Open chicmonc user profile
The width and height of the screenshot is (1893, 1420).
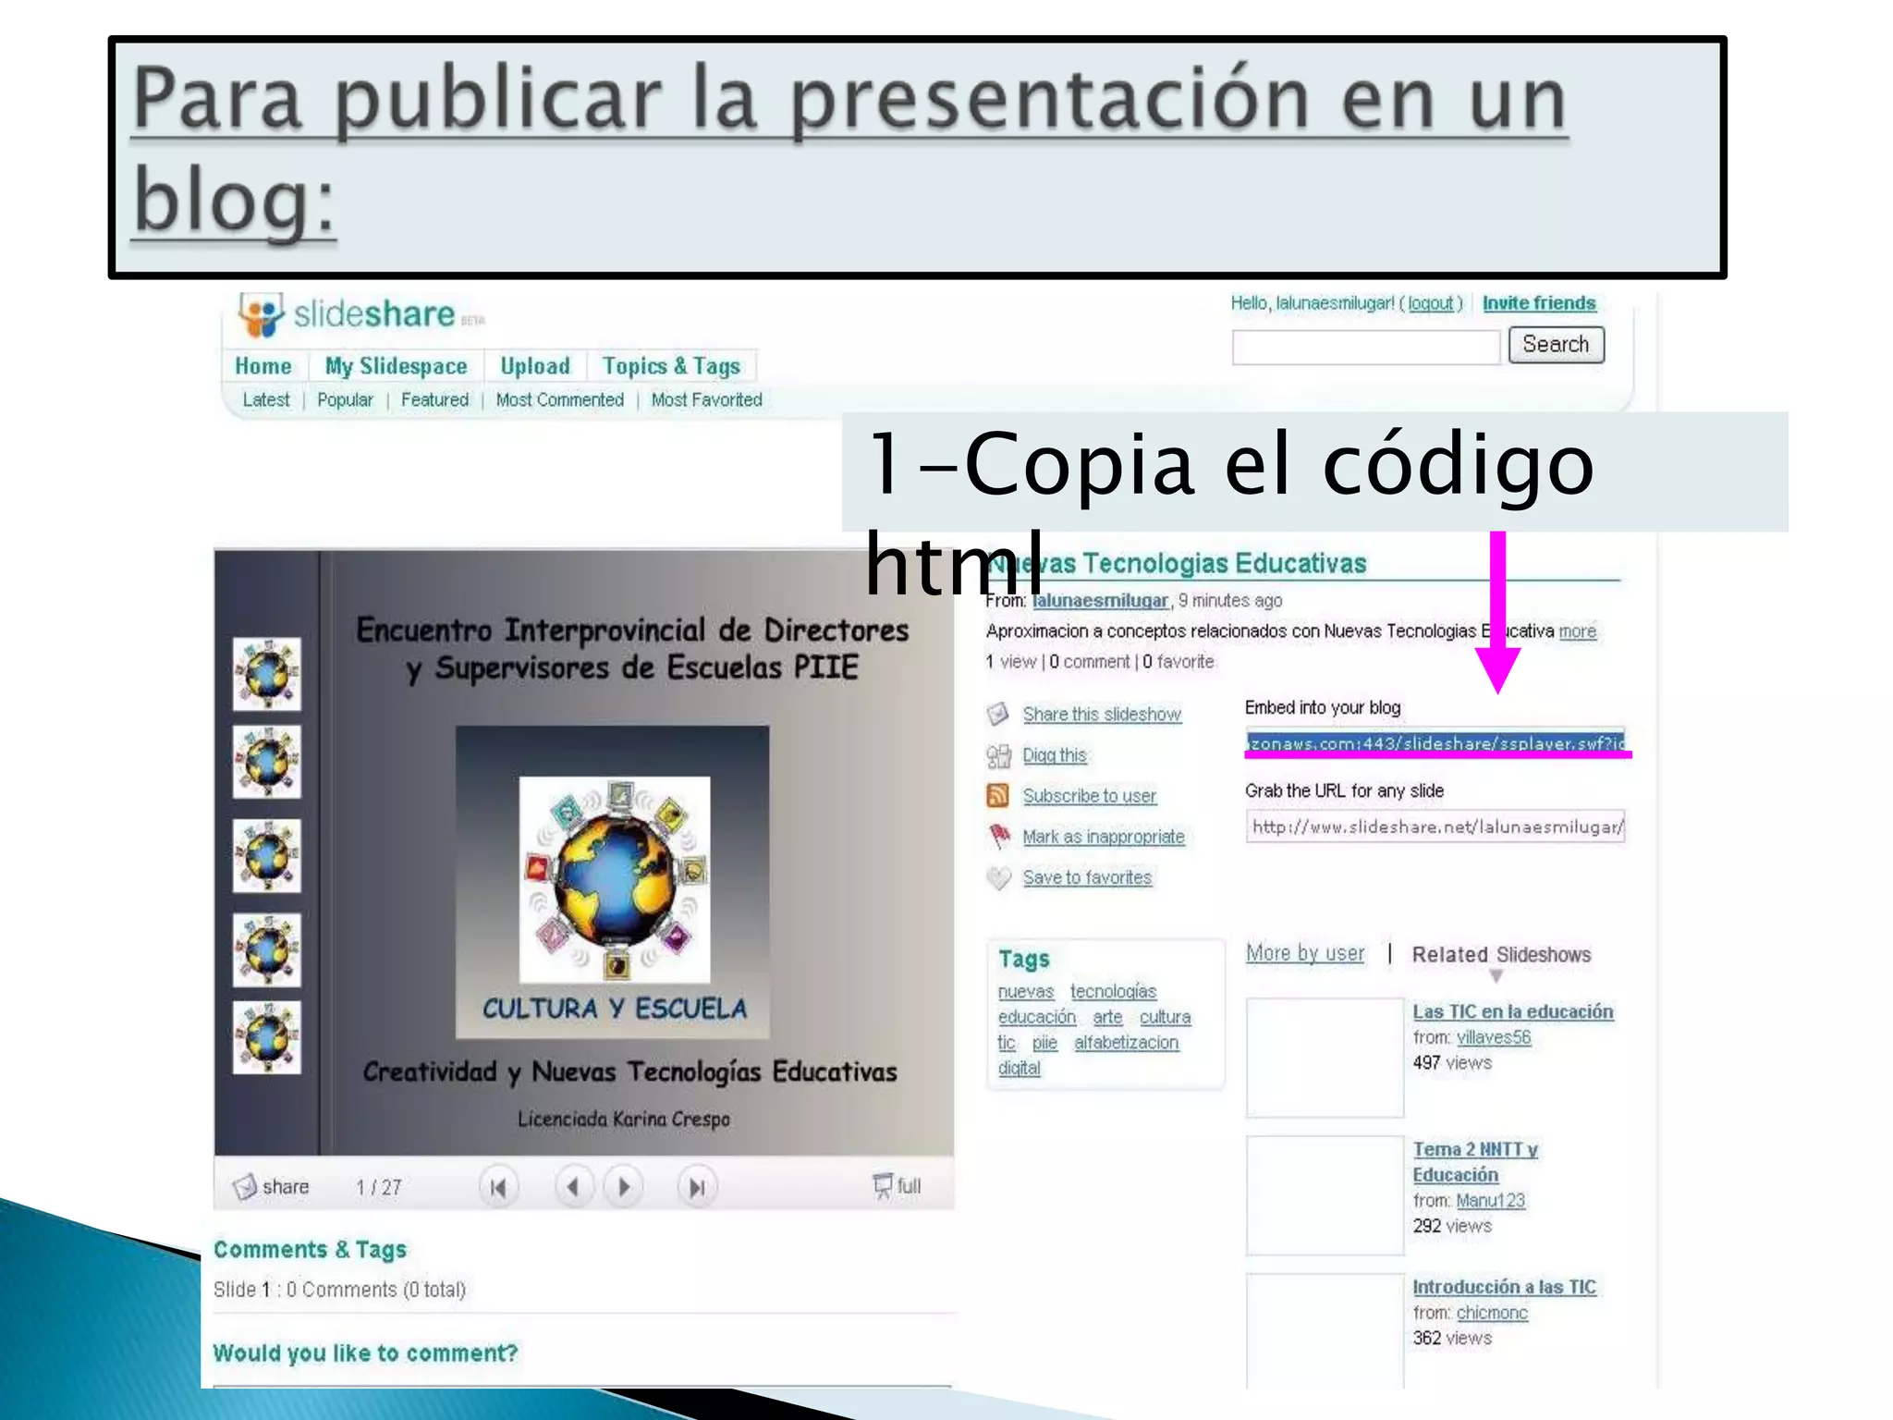(1492, 1313)
